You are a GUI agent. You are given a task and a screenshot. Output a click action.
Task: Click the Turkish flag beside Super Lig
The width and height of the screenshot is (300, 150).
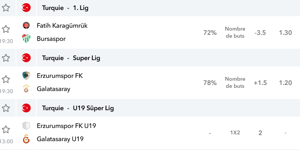coord(26,58)
